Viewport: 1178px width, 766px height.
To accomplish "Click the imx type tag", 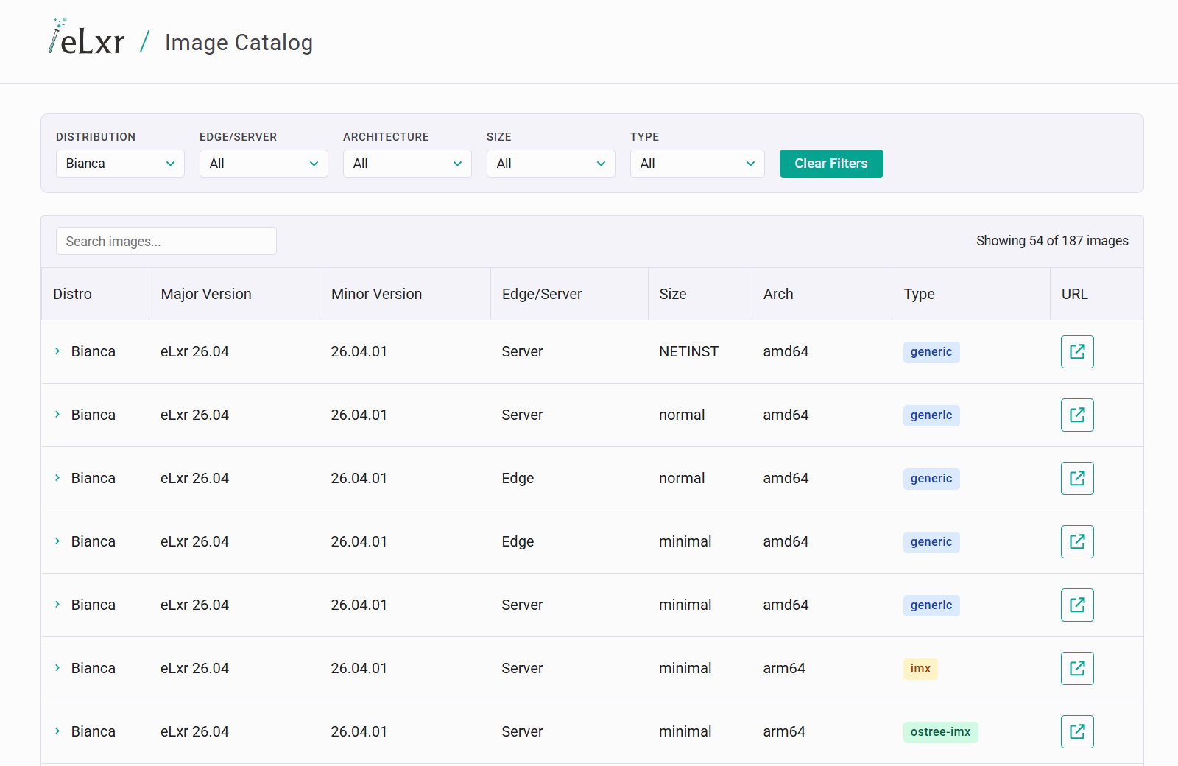I will (x=920, y=669).
